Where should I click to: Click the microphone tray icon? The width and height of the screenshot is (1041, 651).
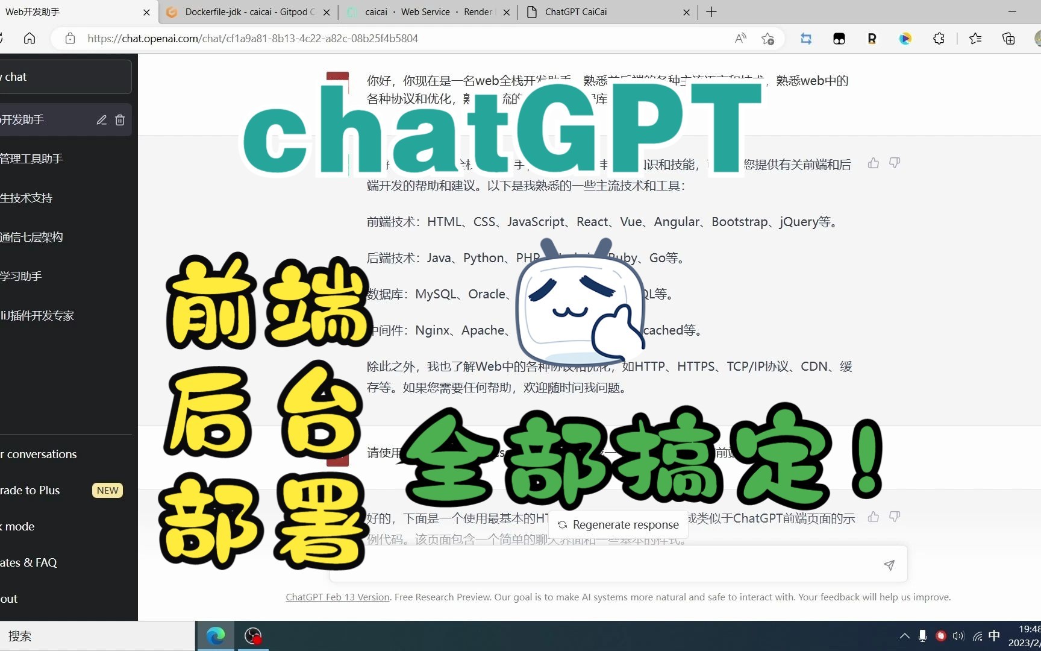point(922,636)
